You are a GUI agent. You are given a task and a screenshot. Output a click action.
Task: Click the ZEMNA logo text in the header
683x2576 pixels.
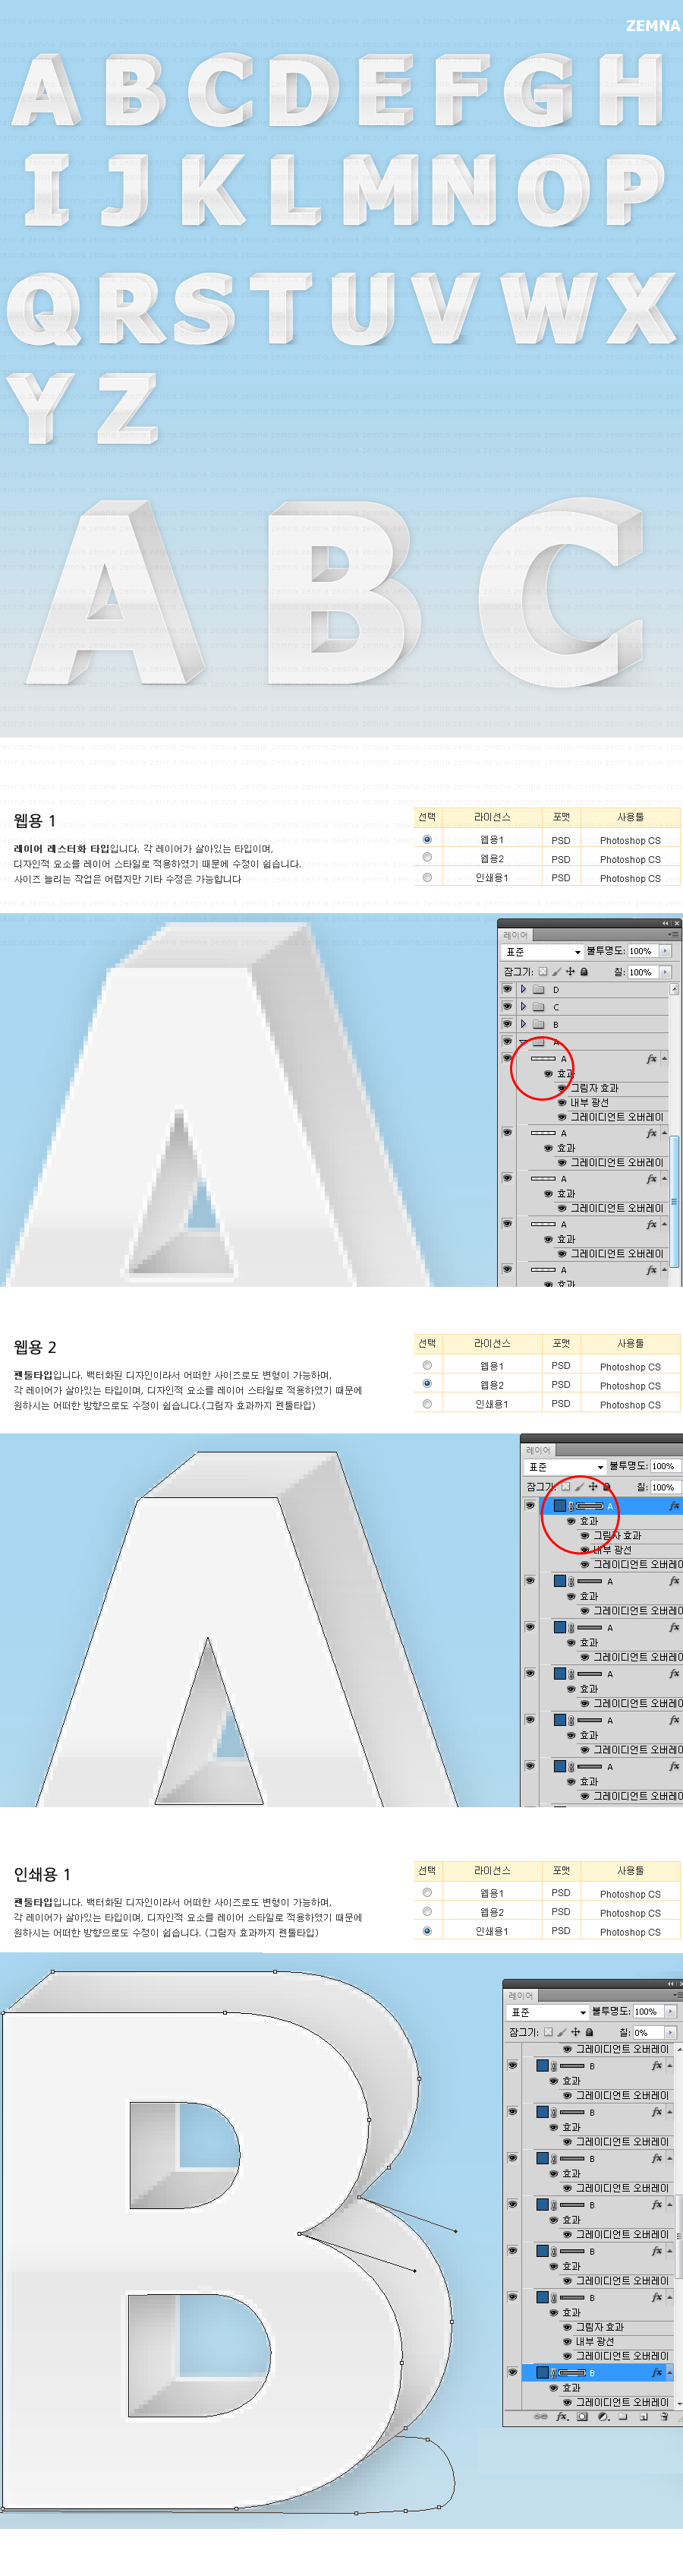[x=652, y=25]
